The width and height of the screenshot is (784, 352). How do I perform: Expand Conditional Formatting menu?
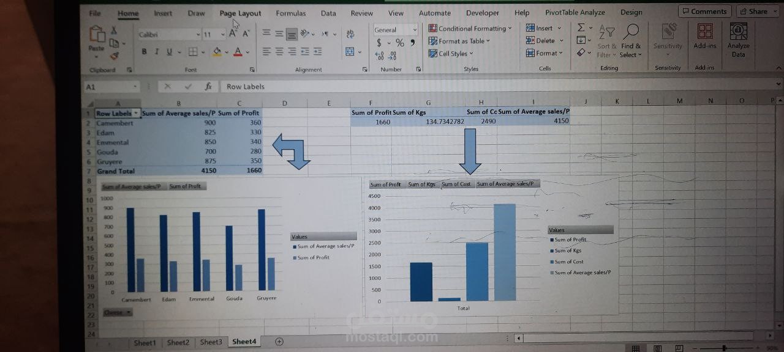point(470,28)
